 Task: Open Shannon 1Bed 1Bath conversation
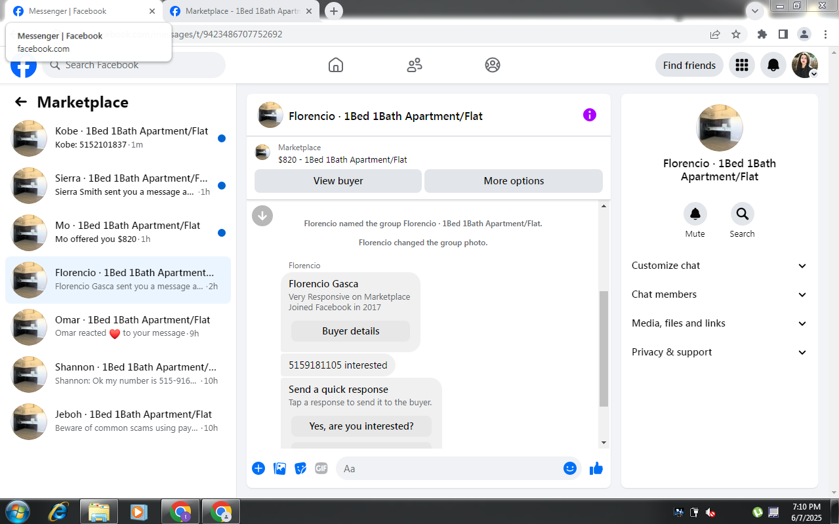tap(118, 374)
